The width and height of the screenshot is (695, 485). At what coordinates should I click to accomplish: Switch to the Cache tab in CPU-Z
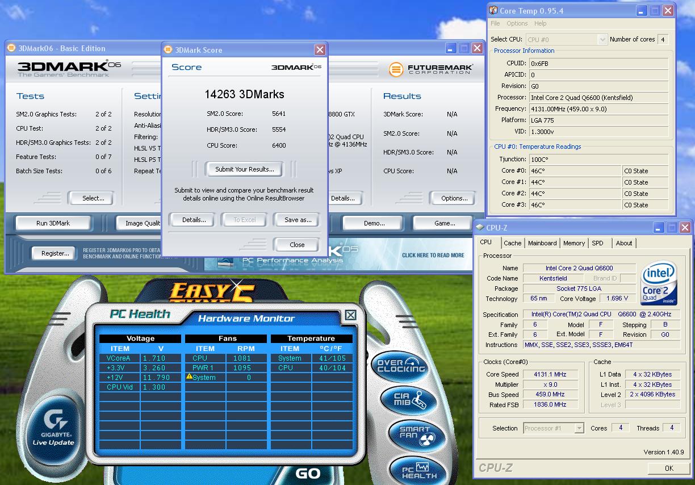[512, 243]
